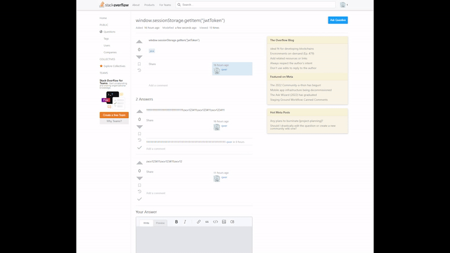Accept the first answer checkmark
Screen dimensions: 450x253
[x=139, y=147]
